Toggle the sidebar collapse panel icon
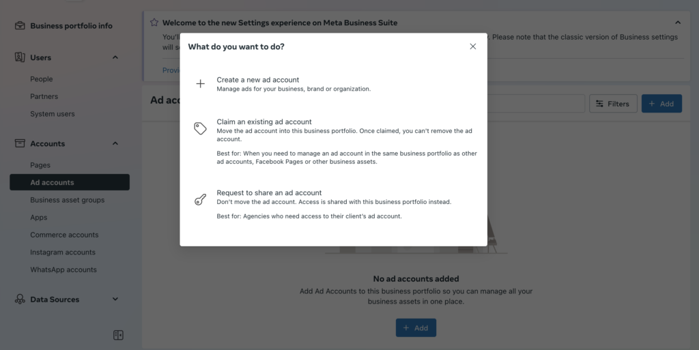 coord(118,335)
